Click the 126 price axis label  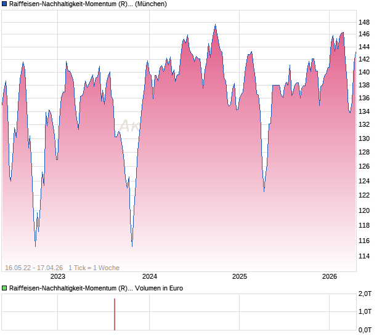[364, 166]
